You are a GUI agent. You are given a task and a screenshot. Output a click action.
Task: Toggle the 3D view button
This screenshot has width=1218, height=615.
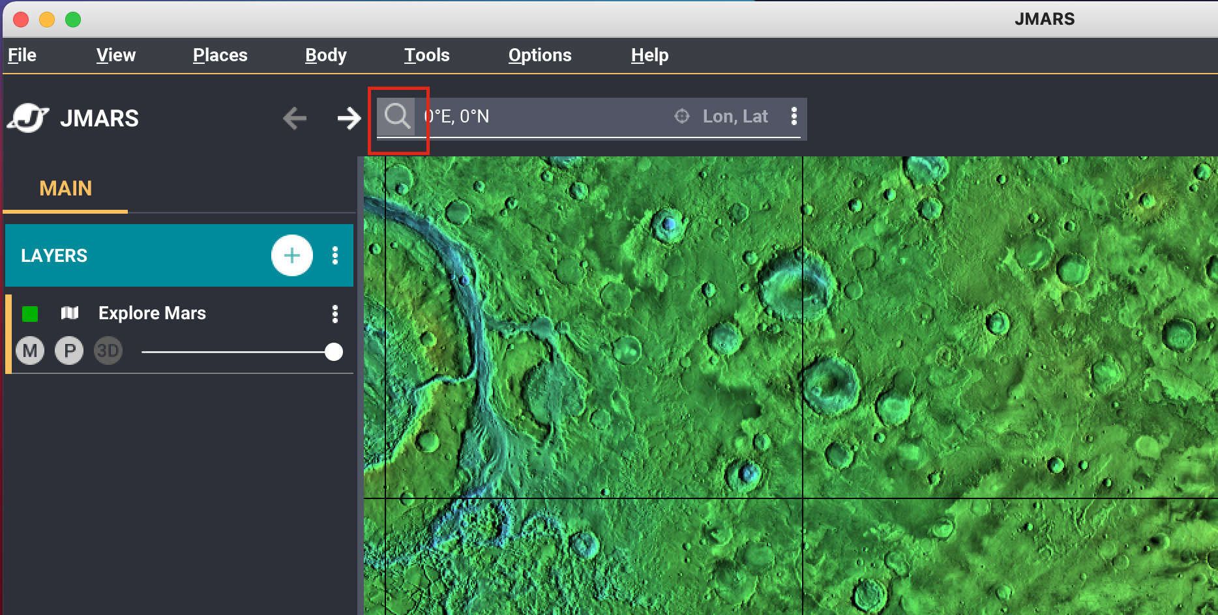(108, 351)
